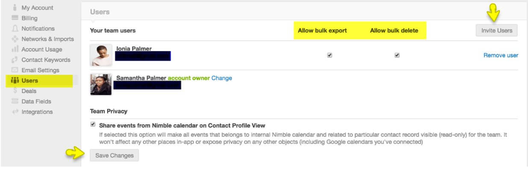Click the Email Settings envelope icon
The width and height of the screenshot is (528, 170).
(15, 70)
